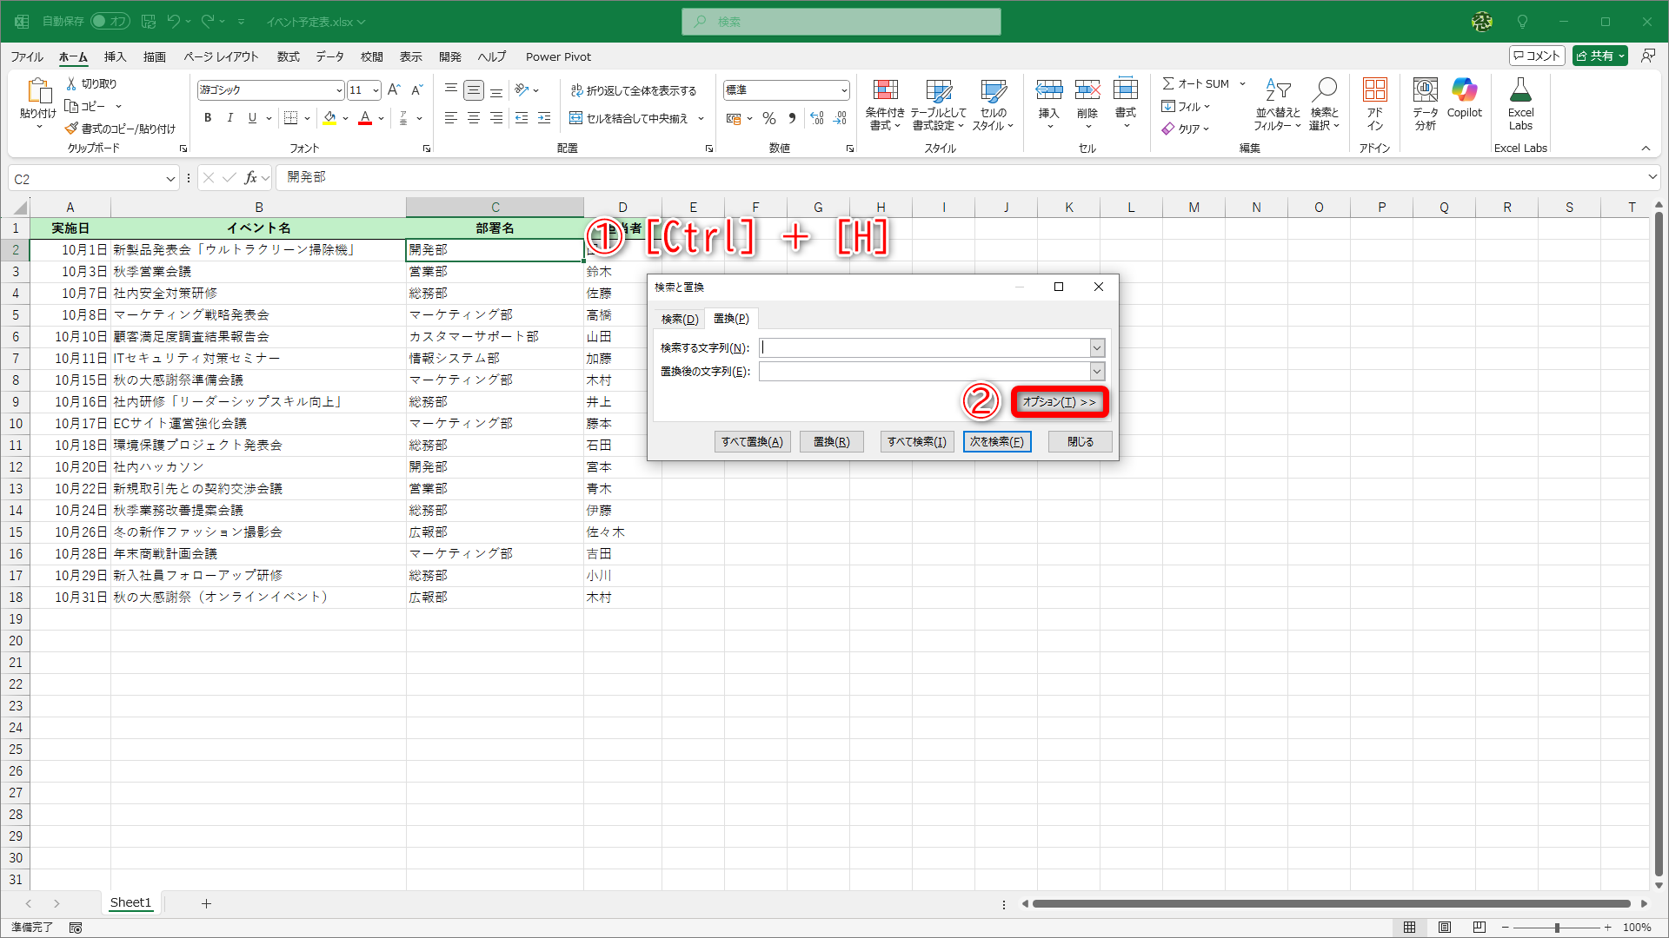This screenshot has width=1669, height=938.
Task: Toggle Italic formatting button
Action: 229,118
